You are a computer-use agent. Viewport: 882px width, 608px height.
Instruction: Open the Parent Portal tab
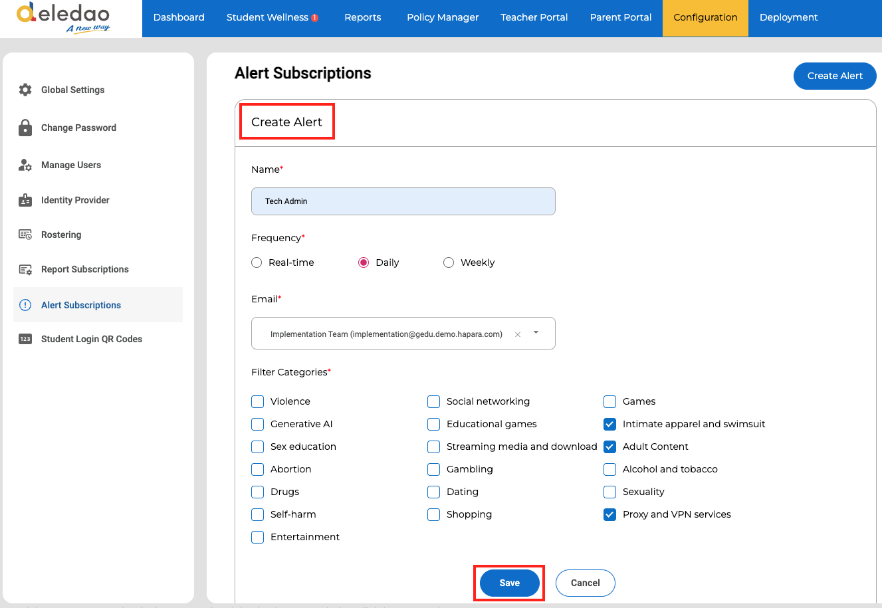pos(621,18)
